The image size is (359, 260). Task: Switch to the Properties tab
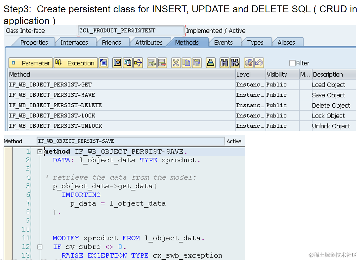pyautogui.click(x=34, y=42)
